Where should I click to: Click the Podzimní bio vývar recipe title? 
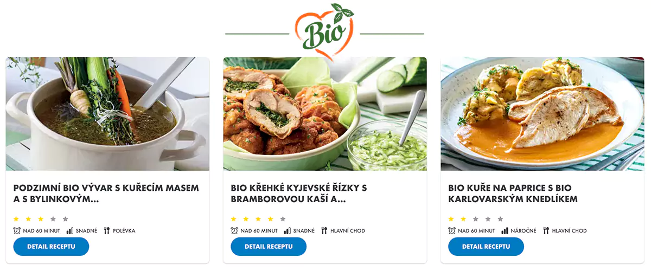[x=106, y=193]
